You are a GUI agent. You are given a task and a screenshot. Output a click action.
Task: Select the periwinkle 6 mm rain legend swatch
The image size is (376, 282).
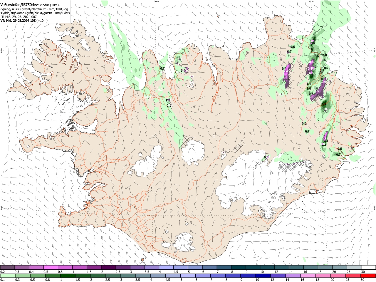(x=203, y=276)
